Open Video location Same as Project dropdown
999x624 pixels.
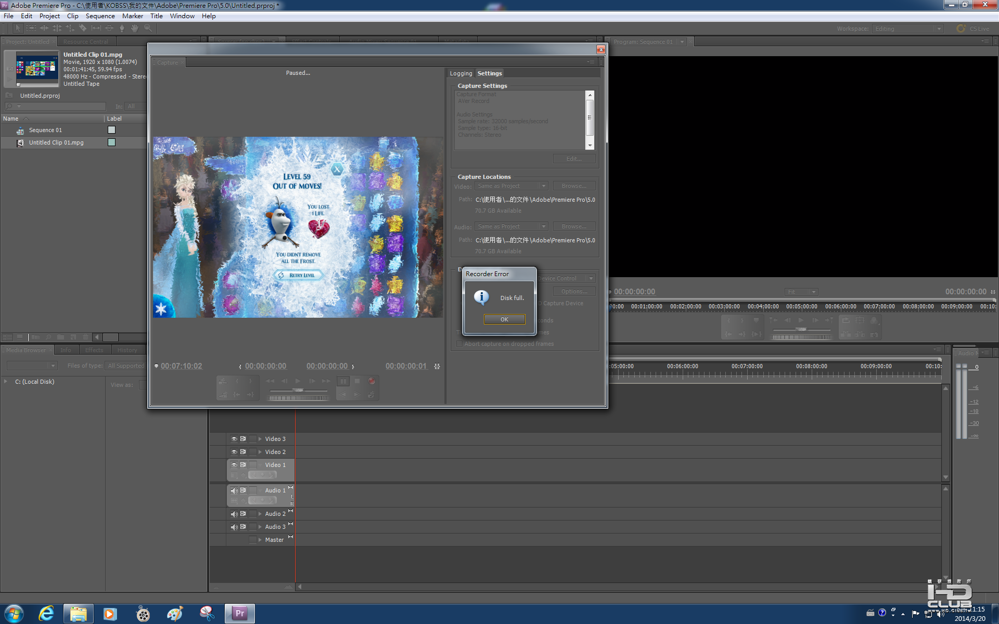point(511,186)
